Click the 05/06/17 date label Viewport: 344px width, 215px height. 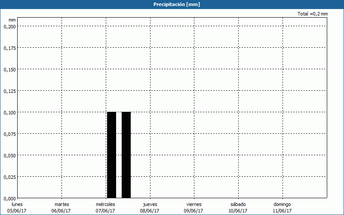17,211
